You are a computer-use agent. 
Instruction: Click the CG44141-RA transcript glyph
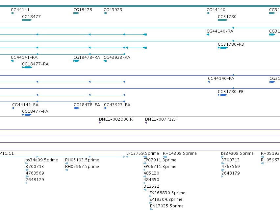click(x=12, y=61)
